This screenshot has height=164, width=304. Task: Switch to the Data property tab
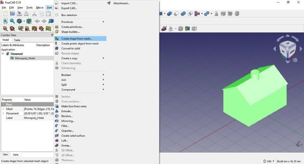16,155
